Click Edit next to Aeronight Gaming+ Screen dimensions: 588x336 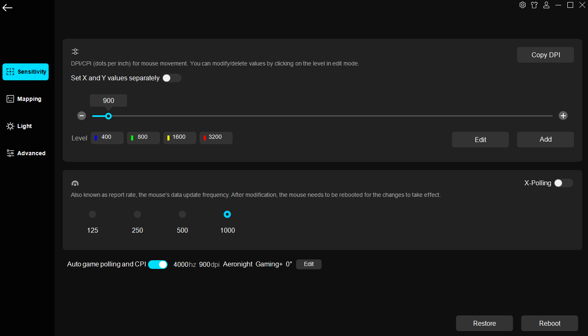coord(309,264)
